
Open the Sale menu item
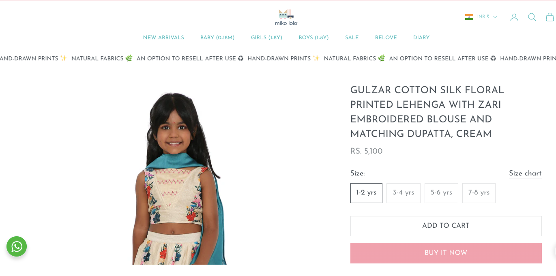352,38
